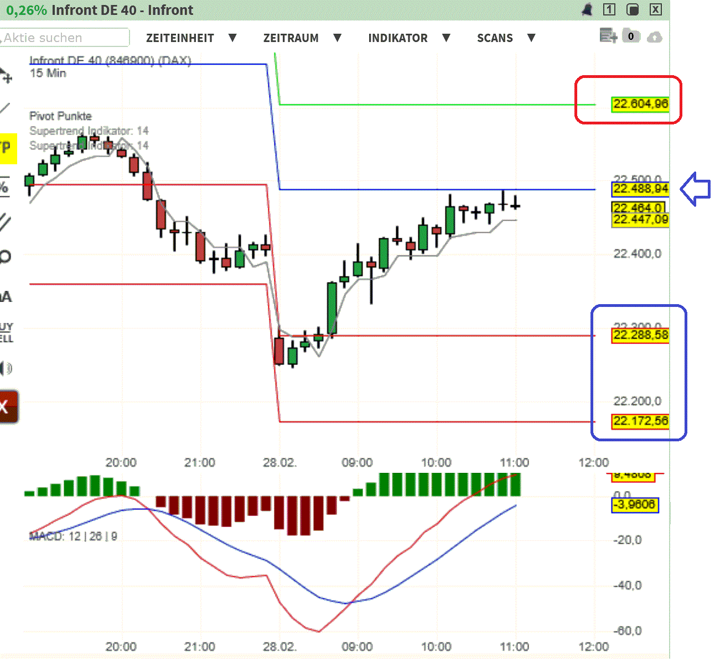Click the highlighted price label 22.604,96
The image size is (715, 662).
point(641,103)
